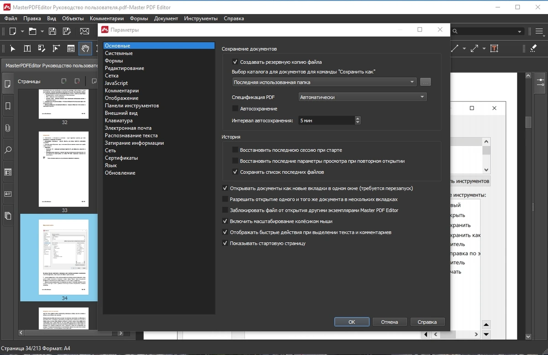This screenshot has width=548, height=355.
Task: Open the Файл menu
Action: coord(11,18)
